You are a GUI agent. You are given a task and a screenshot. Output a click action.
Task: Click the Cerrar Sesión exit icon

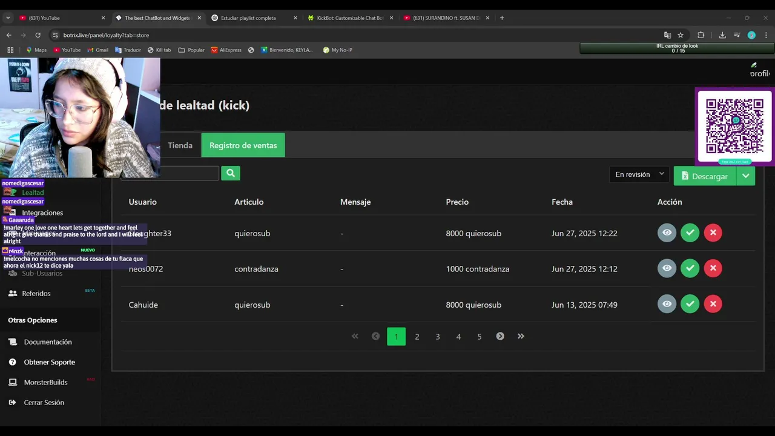click(12, 402)
